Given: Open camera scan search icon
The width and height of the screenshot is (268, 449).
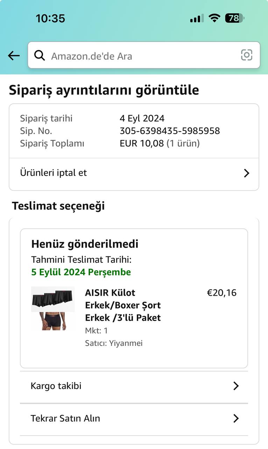Looking at the screenshot, I should (x=246, y=55).
